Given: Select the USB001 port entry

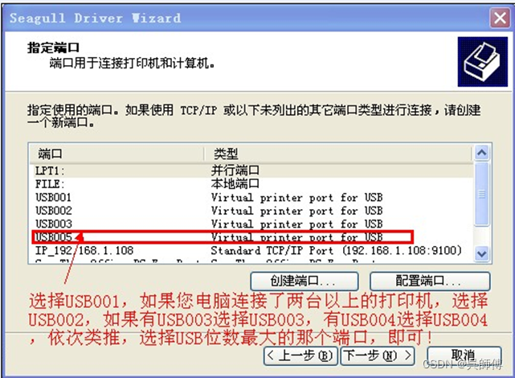Looking at the screenshot, I should tap(251, 197).
